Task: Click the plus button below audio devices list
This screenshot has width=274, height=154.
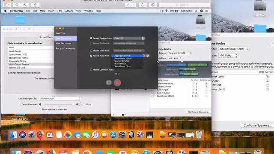Action: [114, 115]
